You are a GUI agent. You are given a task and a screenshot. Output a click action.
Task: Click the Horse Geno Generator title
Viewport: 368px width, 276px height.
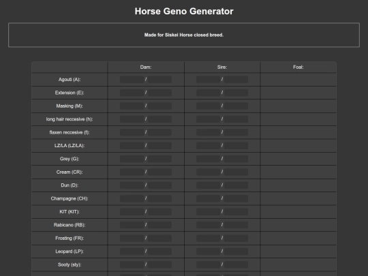point(184,12)
